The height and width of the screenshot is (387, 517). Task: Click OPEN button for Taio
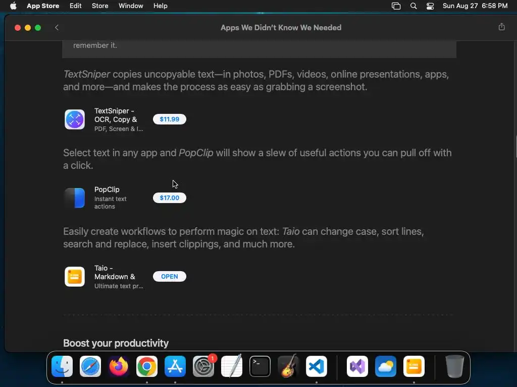point(170,277)
